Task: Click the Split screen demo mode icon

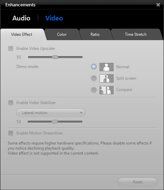Action: pos(107,78)
